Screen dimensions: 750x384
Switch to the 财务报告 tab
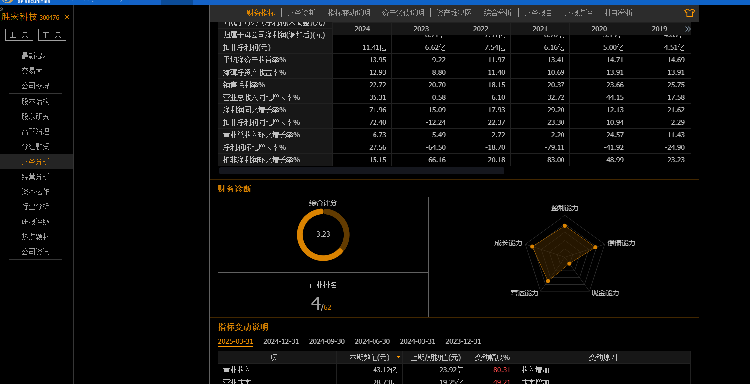point(538,13)
